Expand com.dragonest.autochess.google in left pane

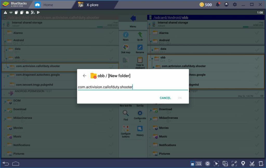(8, 76)
